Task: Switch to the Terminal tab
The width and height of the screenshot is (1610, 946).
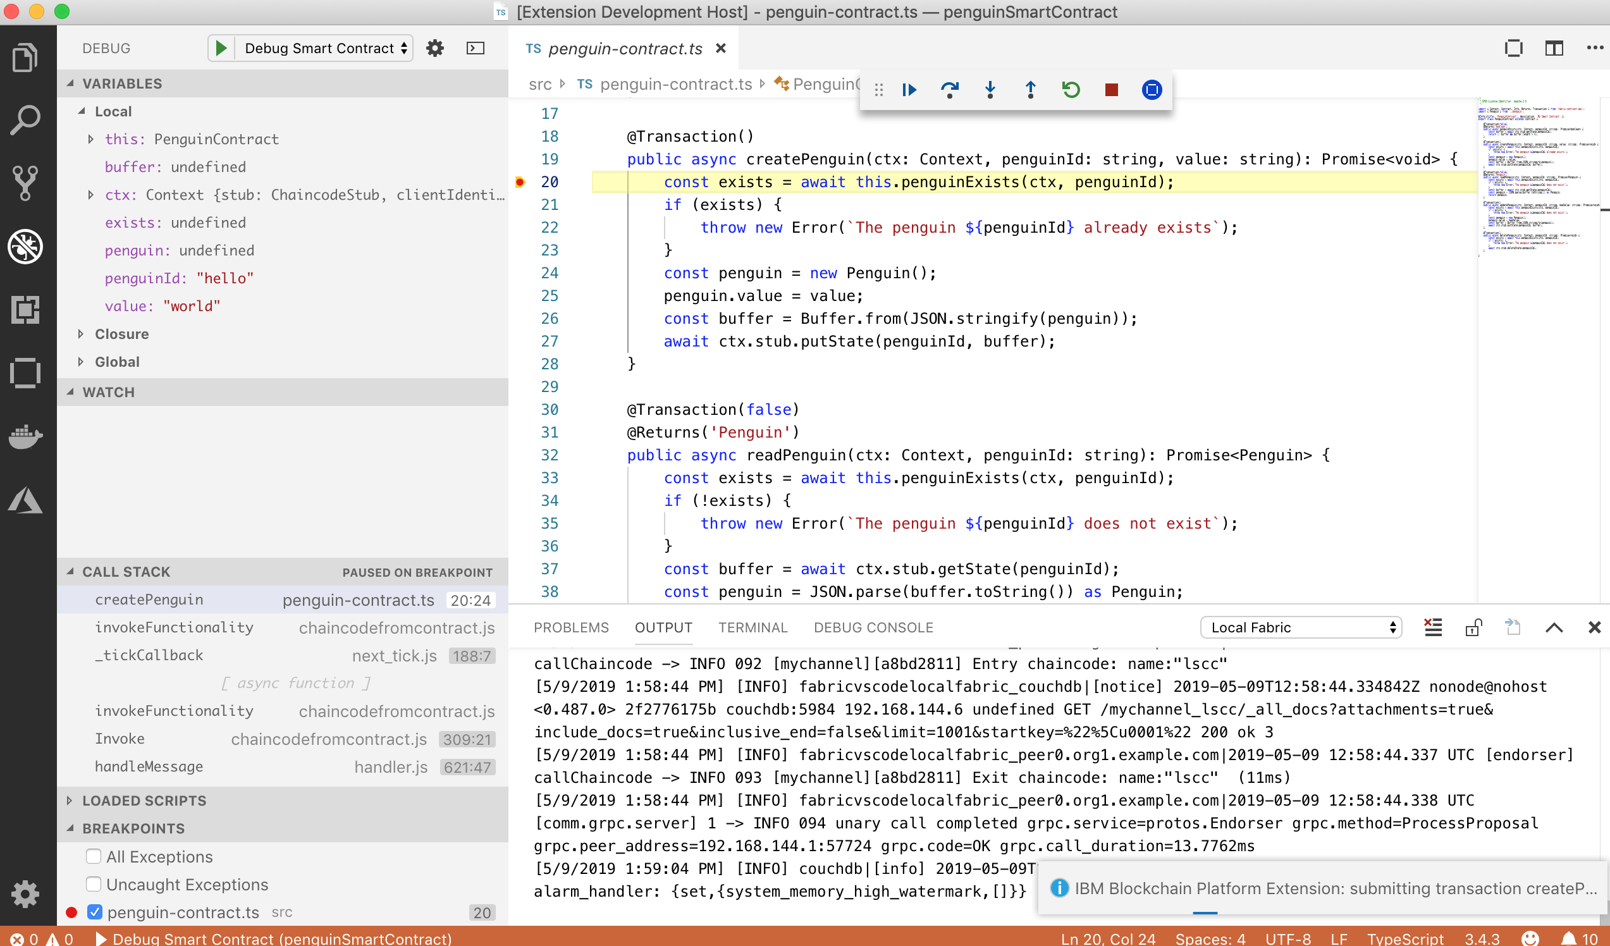Action: click(x=753, y=627)
